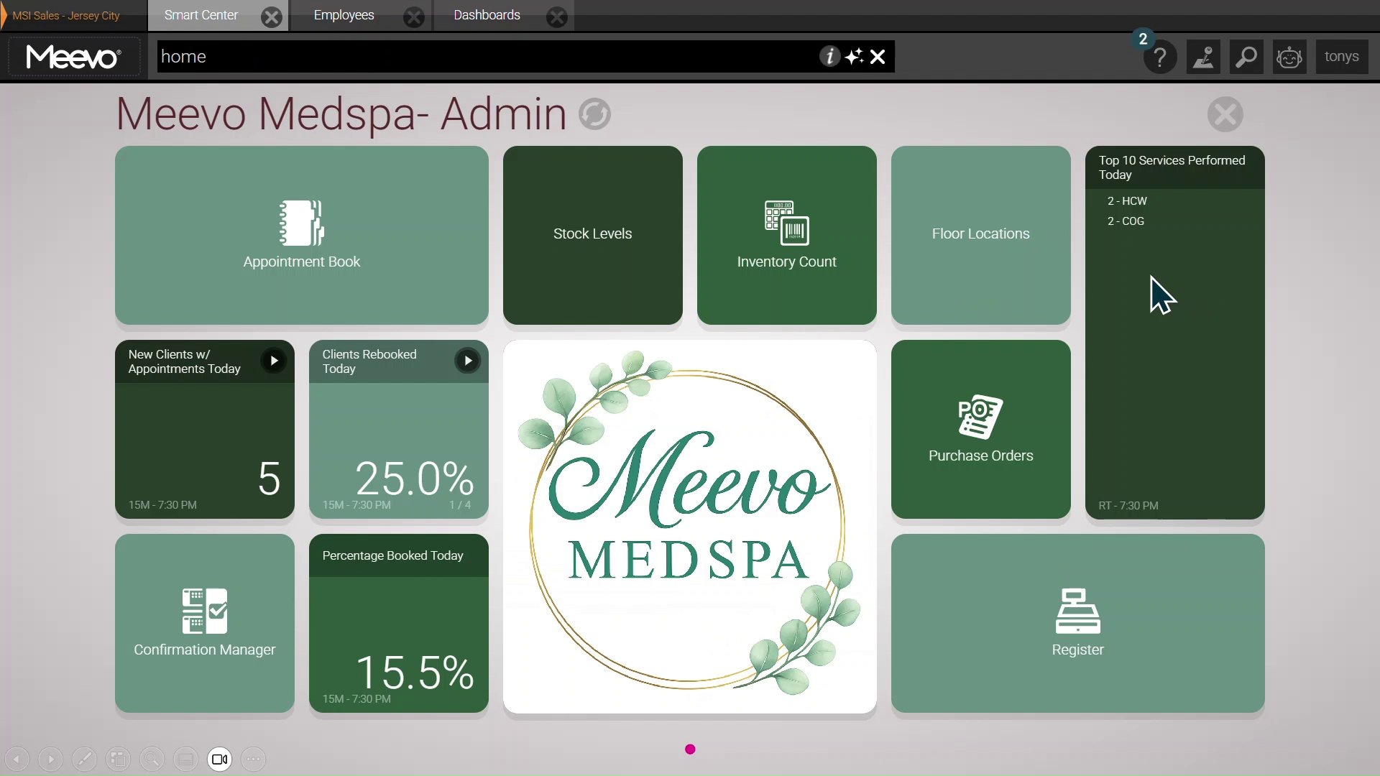Viewport: 1380px width, 776px height.
Task: Expand the ellipsis options in bottom toolbar
Action: pos(253,759)
